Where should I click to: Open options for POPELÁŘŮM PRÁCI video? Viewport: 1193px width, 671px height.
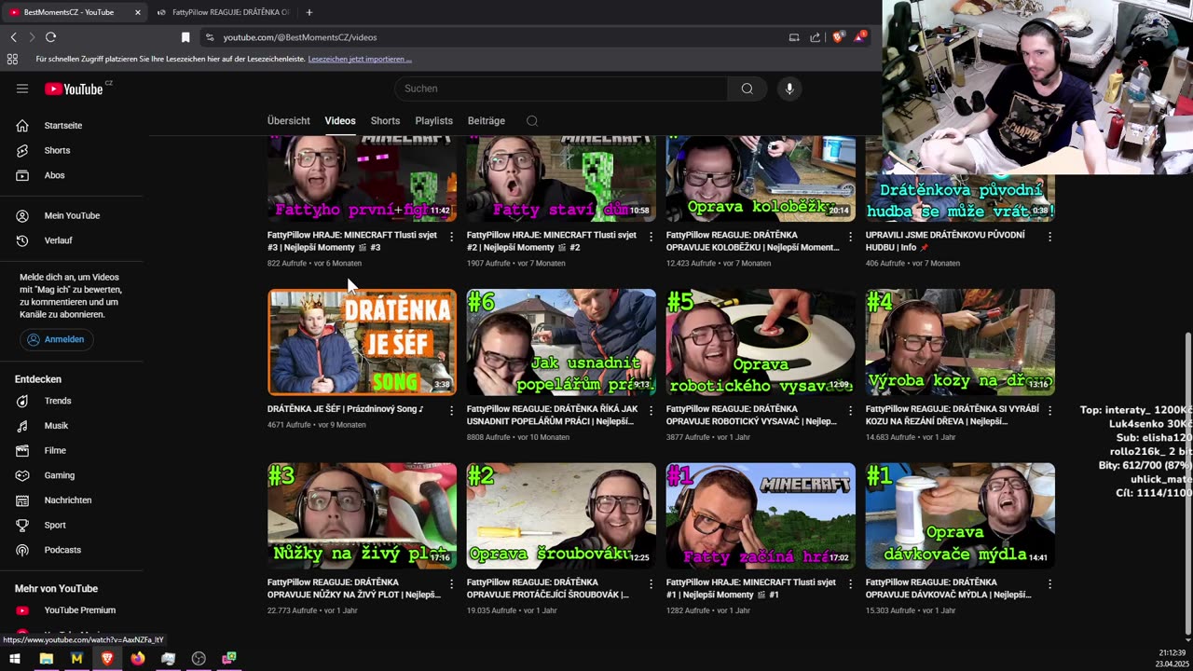pos(651,411)
